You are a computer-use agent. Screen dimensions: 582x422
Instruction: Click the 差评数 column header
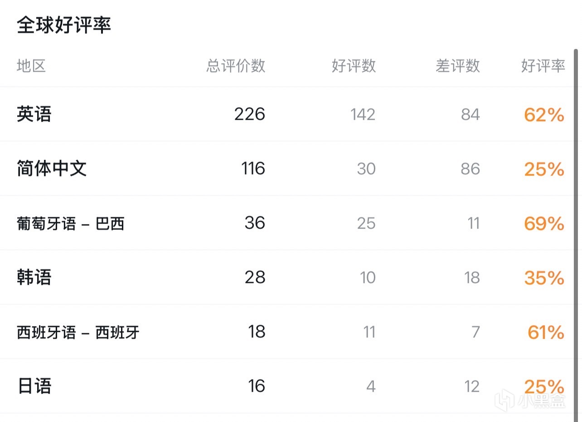point(458,66)
